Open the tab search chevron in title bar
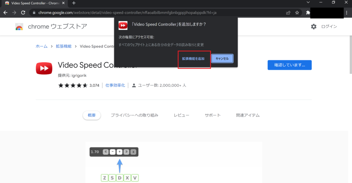Screen dimensions: 352x183 (308, 2)
